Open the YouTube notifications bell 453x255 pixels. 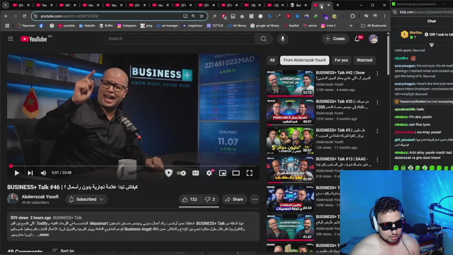pyautogui.click(x=357, y=39)
